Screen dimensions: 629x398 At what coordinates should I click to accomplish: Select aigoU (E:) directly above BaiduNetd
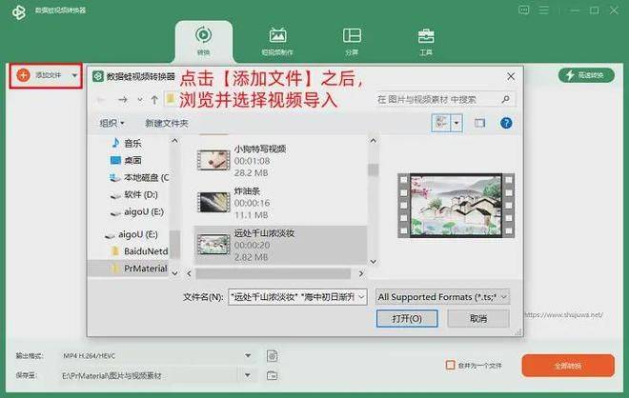137,234
